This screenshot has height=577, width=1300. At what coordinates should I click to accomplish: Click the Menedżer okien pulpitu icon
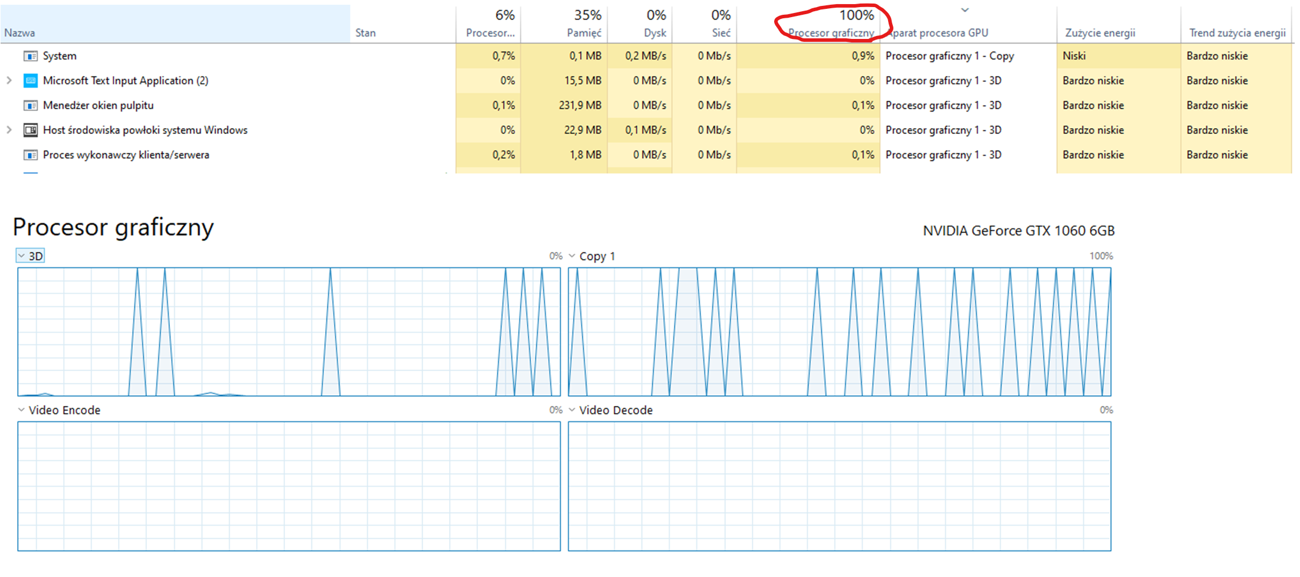[x=31, y=106]
